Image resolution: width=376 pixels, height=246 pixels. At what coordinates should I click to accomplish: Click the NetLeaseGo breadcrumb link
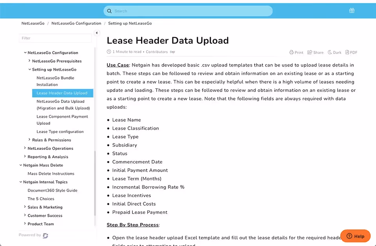pyautogui.click(x=33, y=23)
